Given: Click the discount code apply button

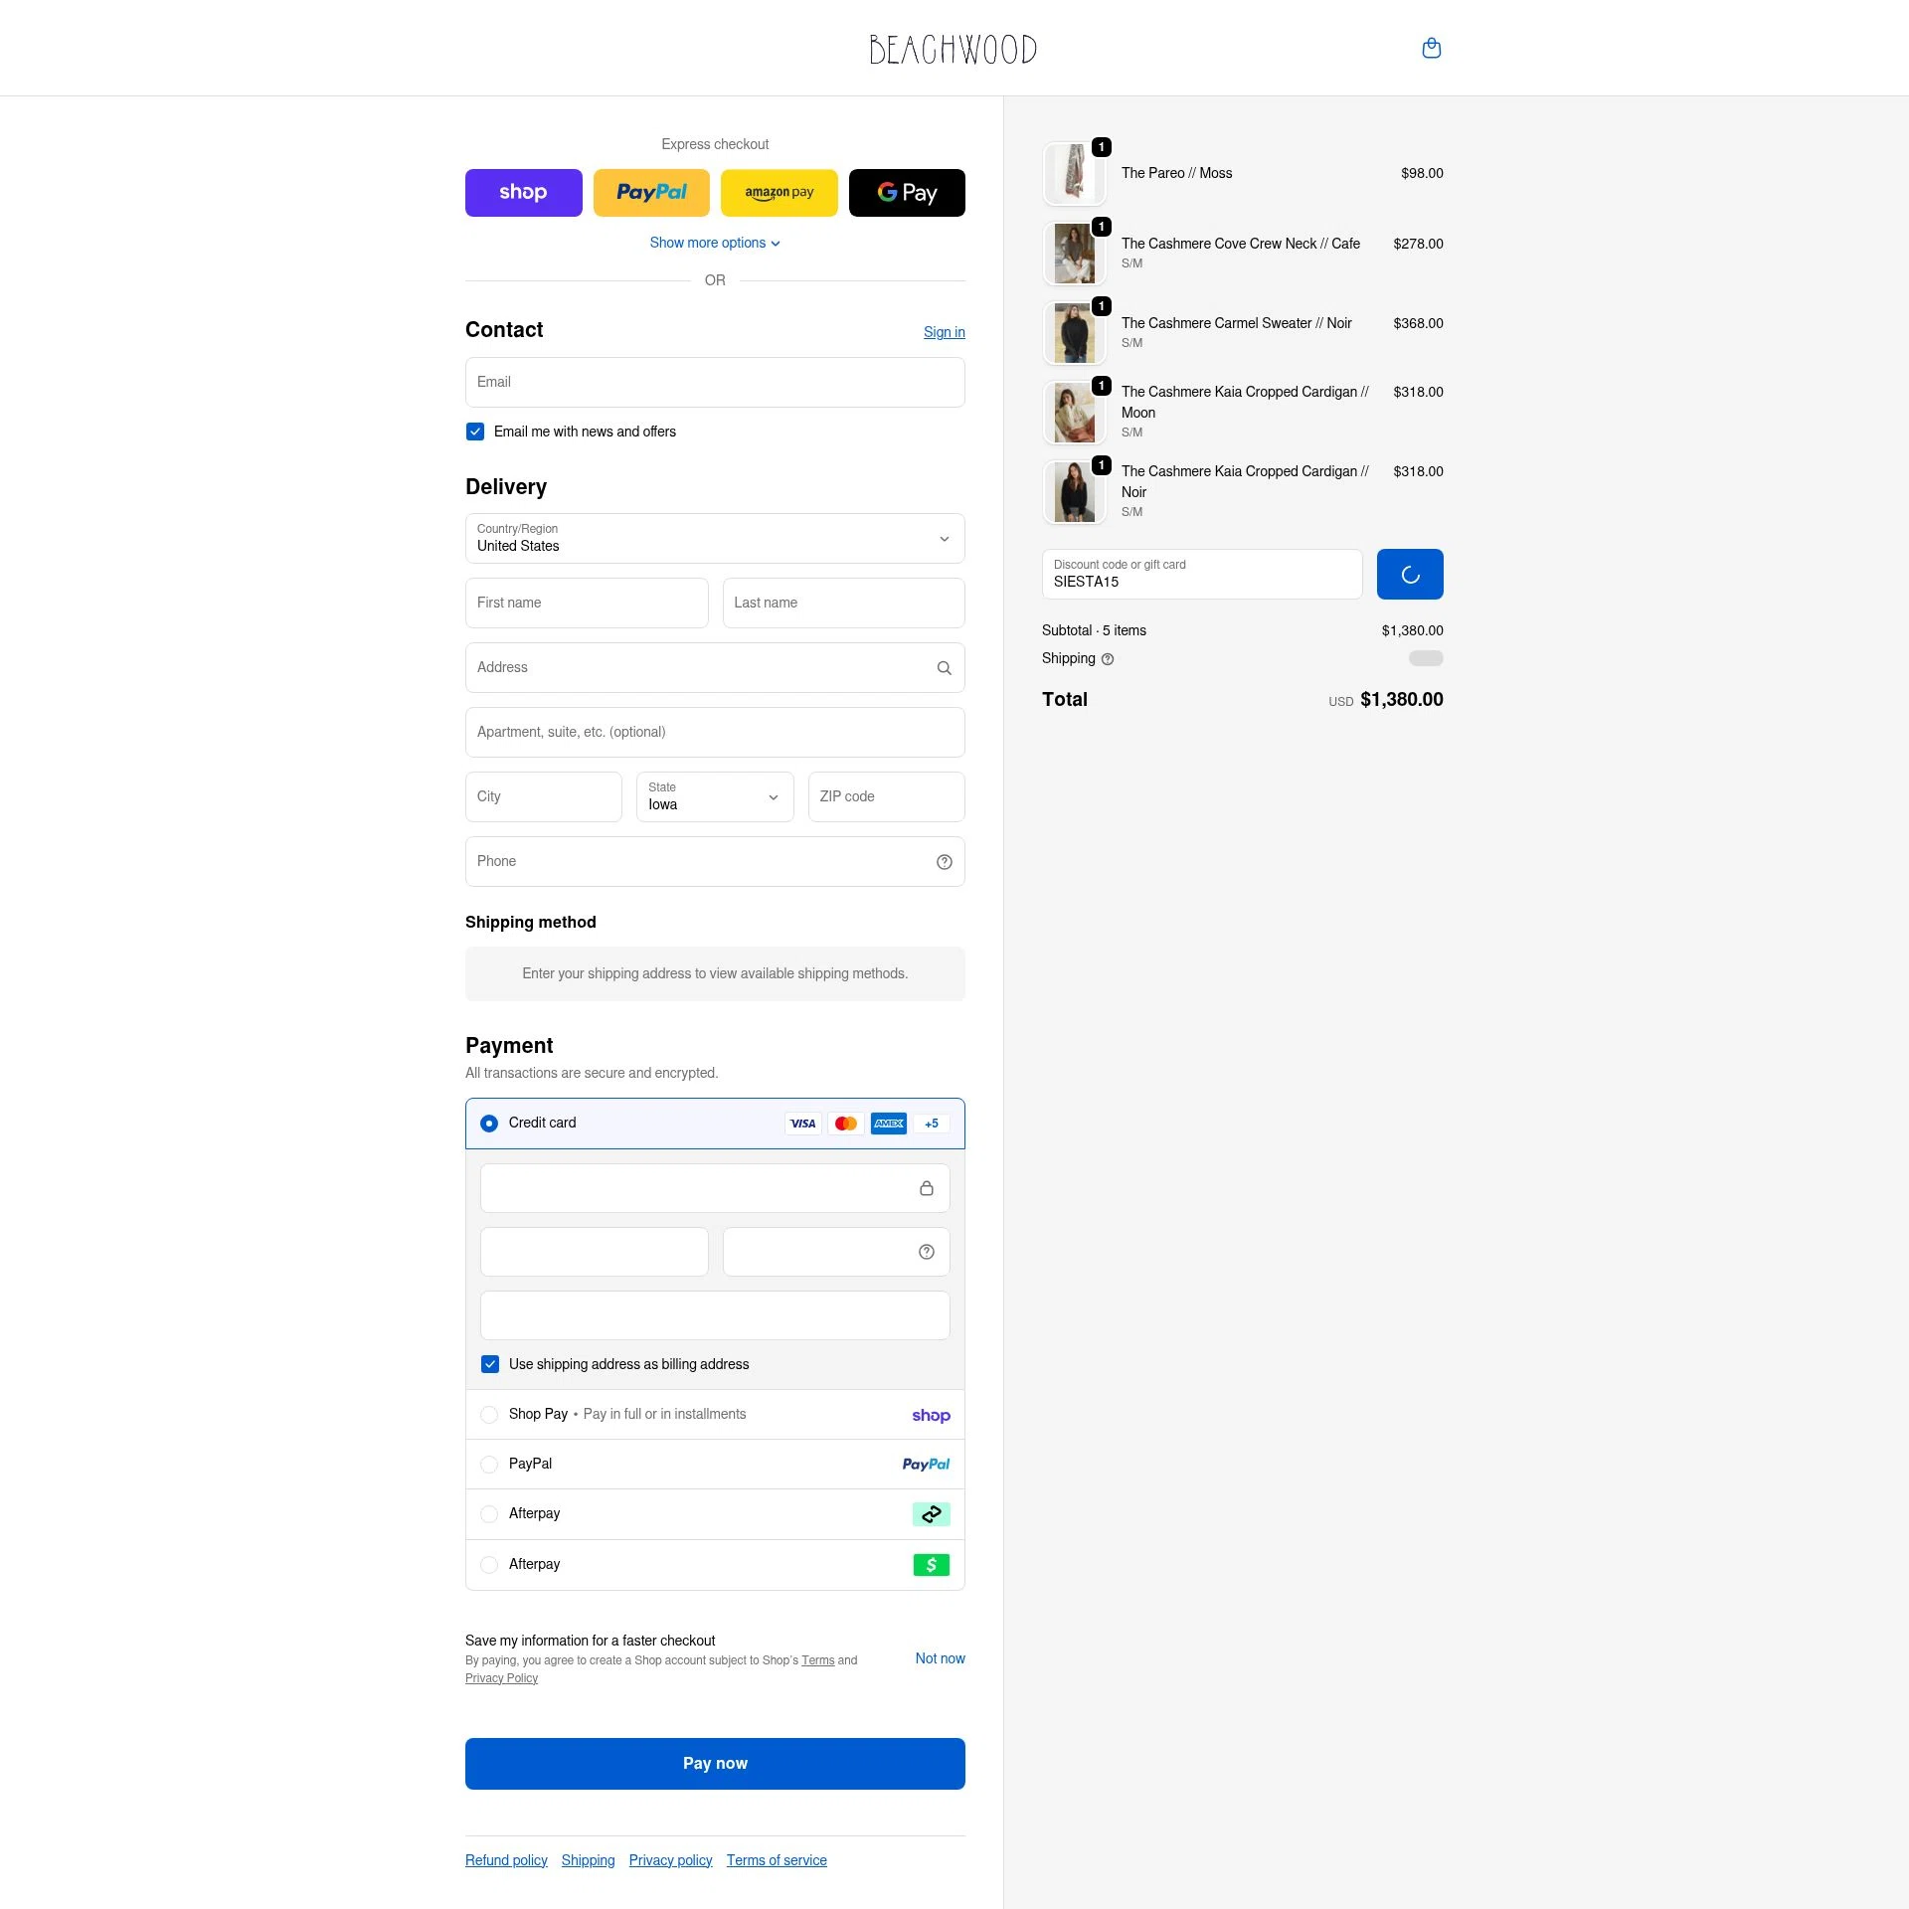Looking at the screenshot, I should [1409, 574].
